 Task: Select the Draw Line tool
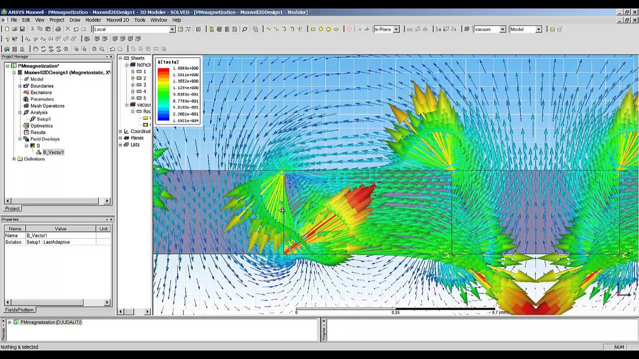[269, 29]
